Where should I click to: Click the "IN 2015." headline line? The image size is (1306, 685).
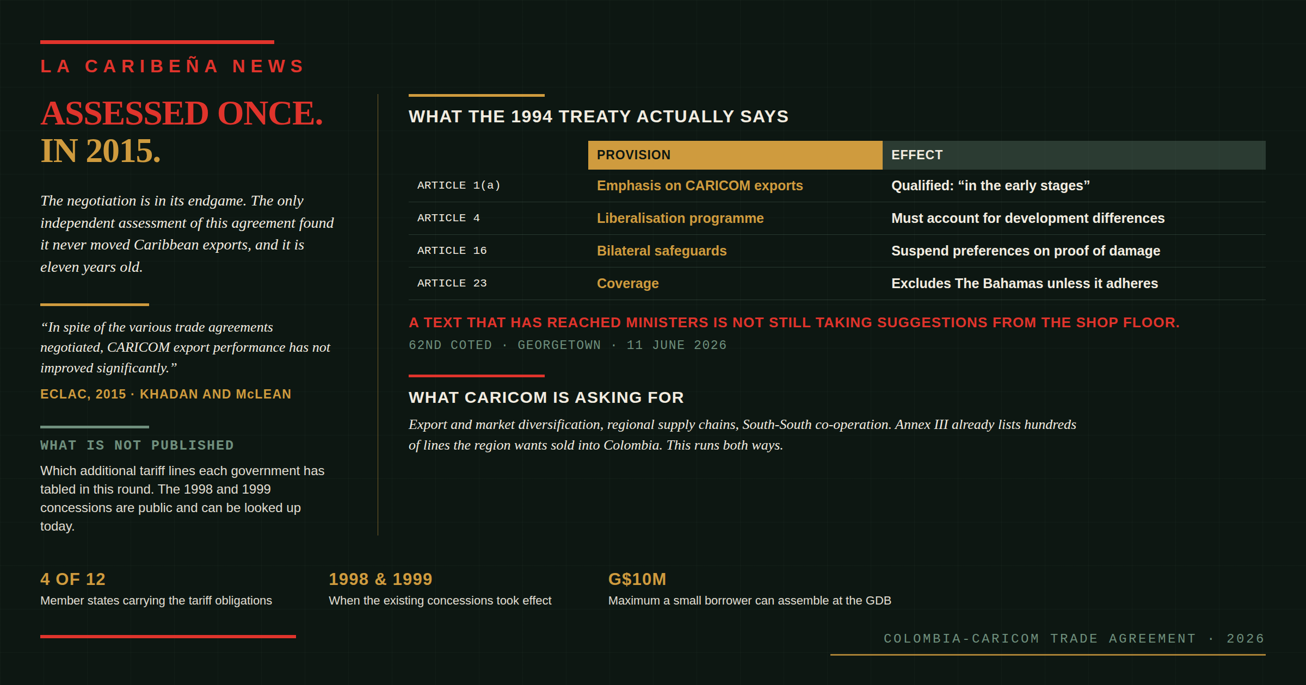click(101, 151)
